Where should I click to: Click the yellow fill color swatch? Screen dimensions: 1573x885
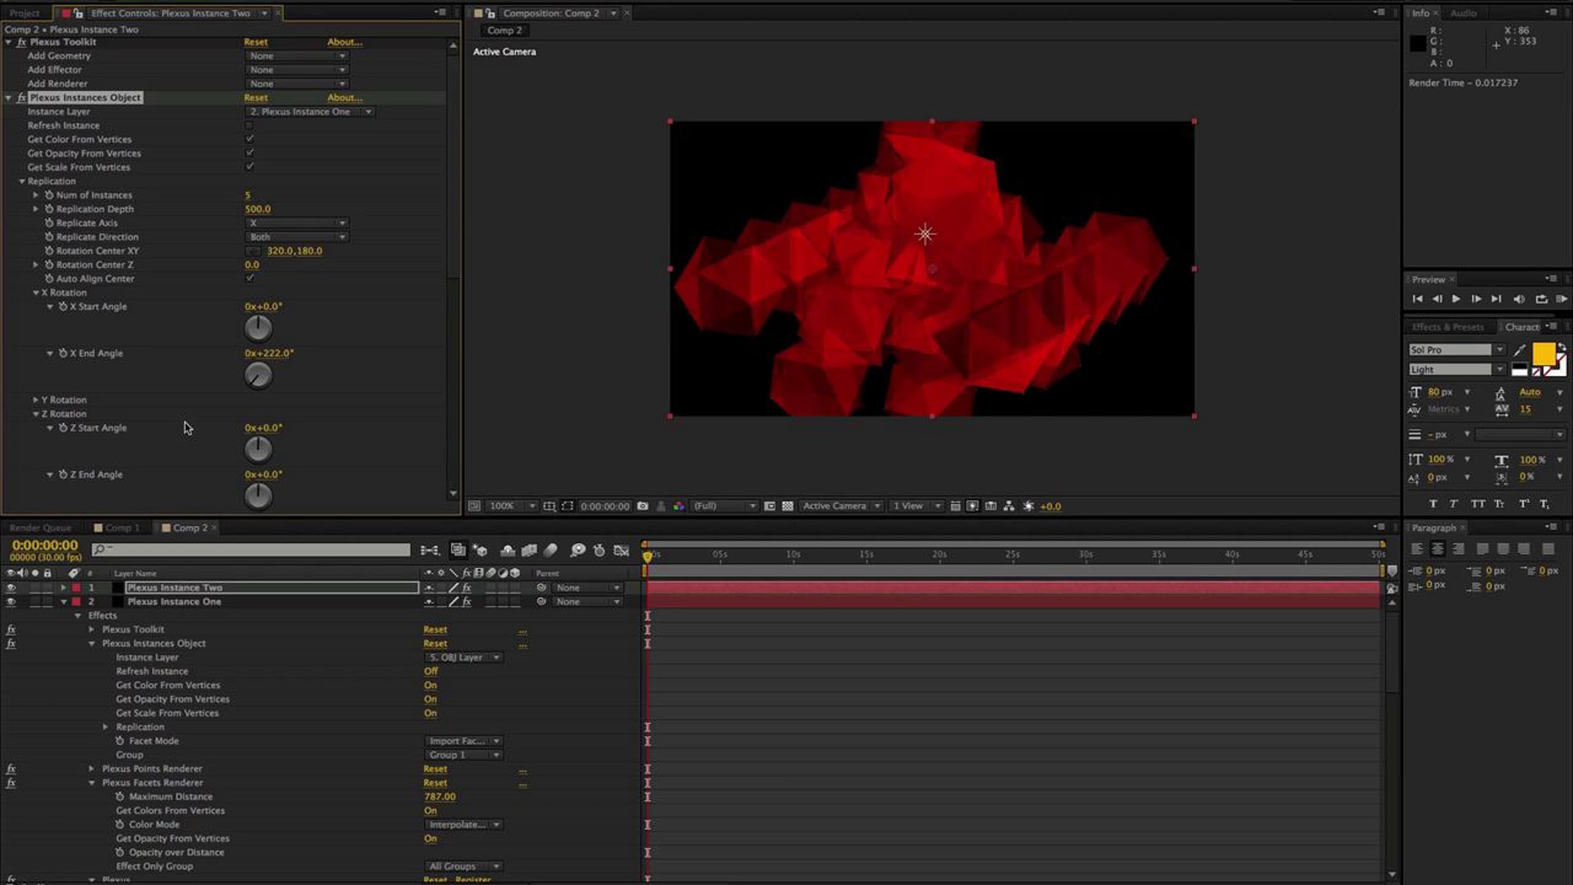[1544, 353]
